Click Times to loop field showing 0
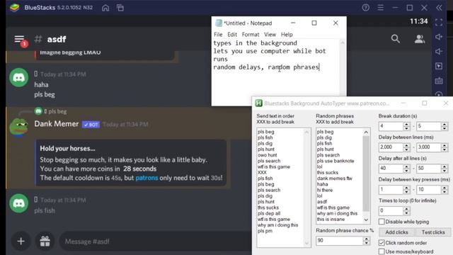This screenshot has width=453, height=255. click(391, 211)
